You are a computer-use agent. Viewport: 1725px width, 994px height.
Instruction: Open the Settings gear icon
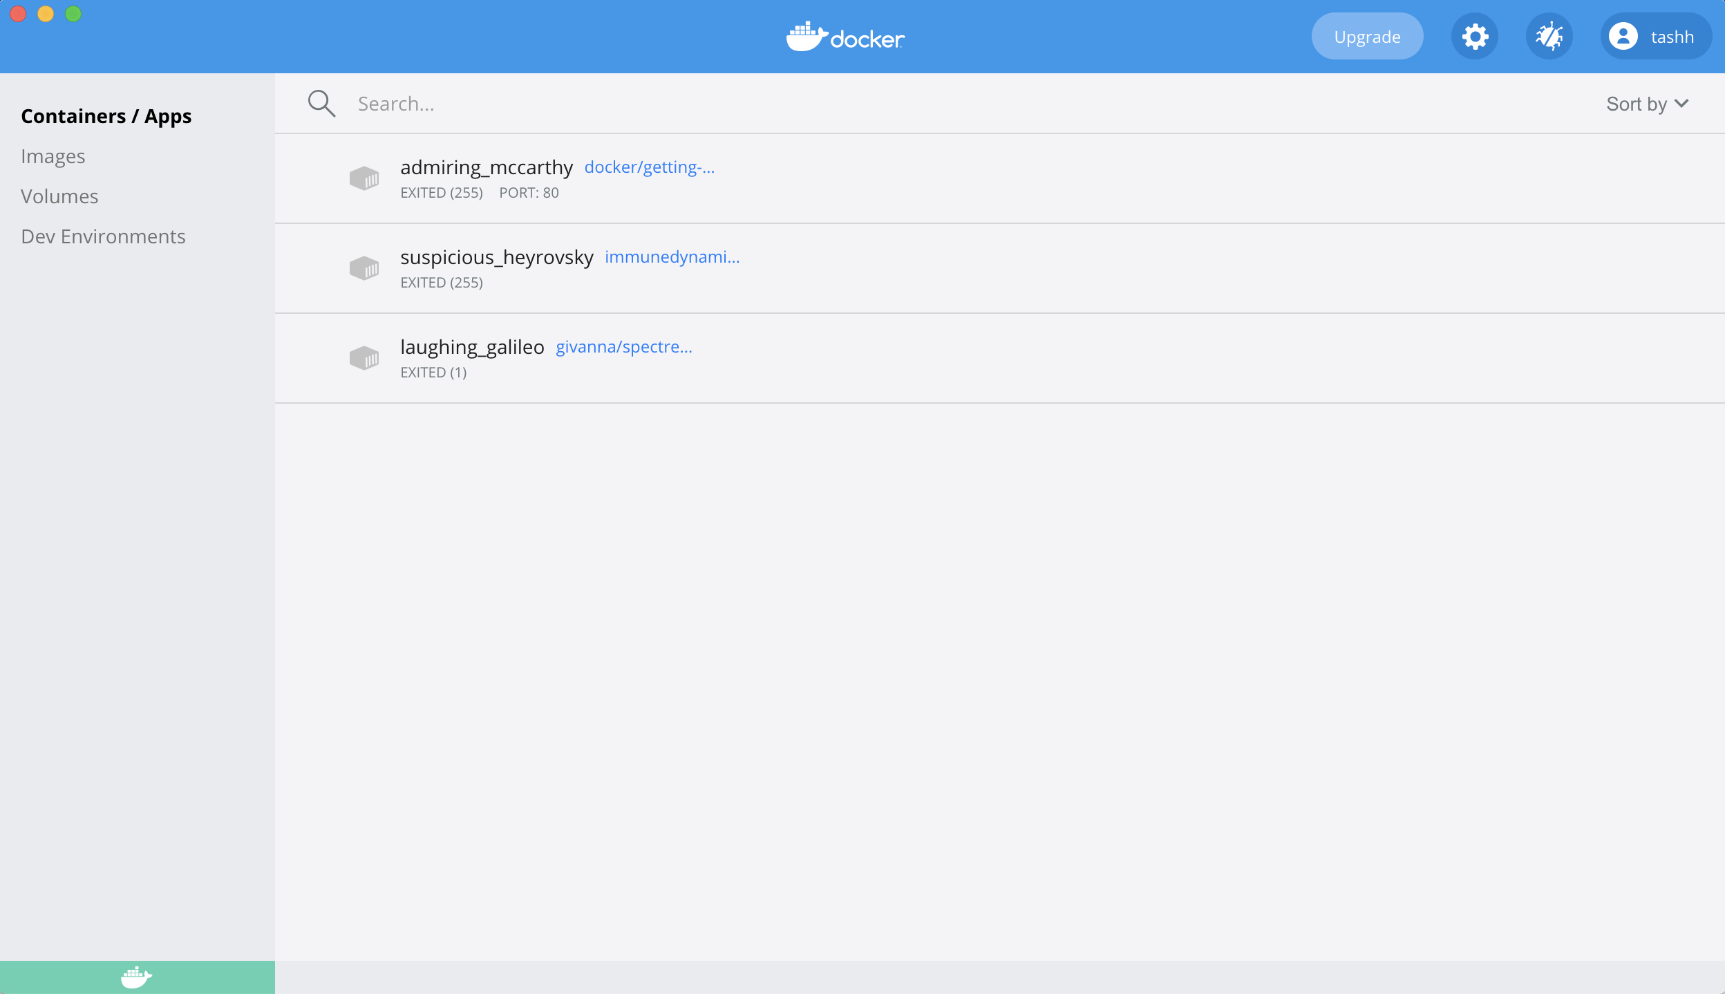(1475, 37)
